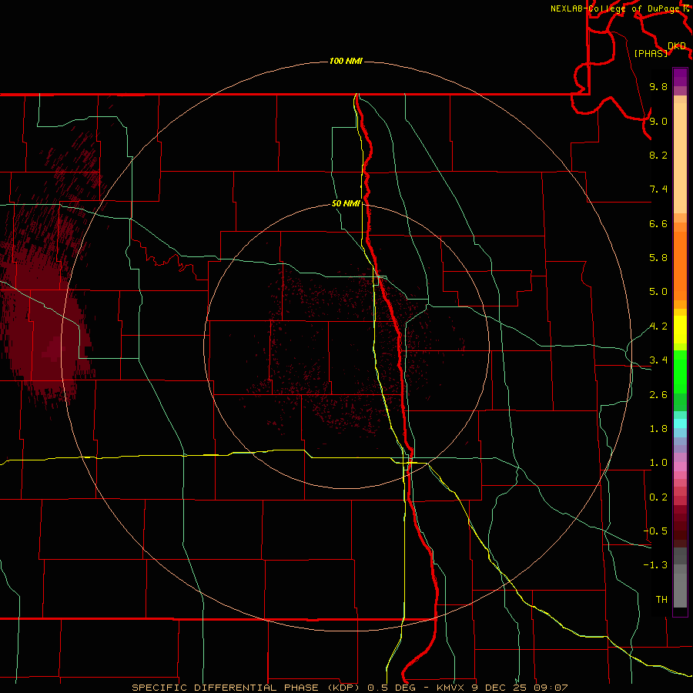Pick the yellow color bar segment
This screenshot has width=693, height=693.
[x=680, y=330]
